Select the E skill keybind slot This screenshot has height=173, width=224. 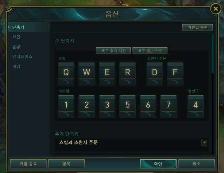(x=107, y=70)
